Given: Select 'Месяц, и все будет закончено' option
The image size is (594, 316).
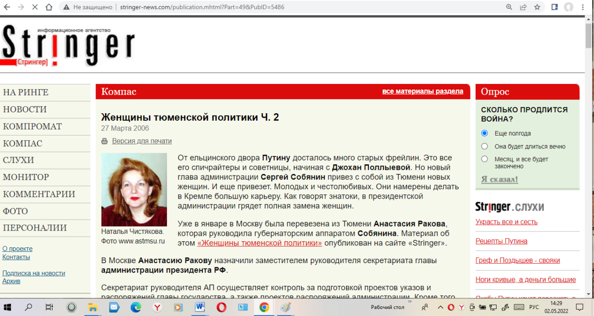Looking at the screenshot, I should [x=484, y=159].
